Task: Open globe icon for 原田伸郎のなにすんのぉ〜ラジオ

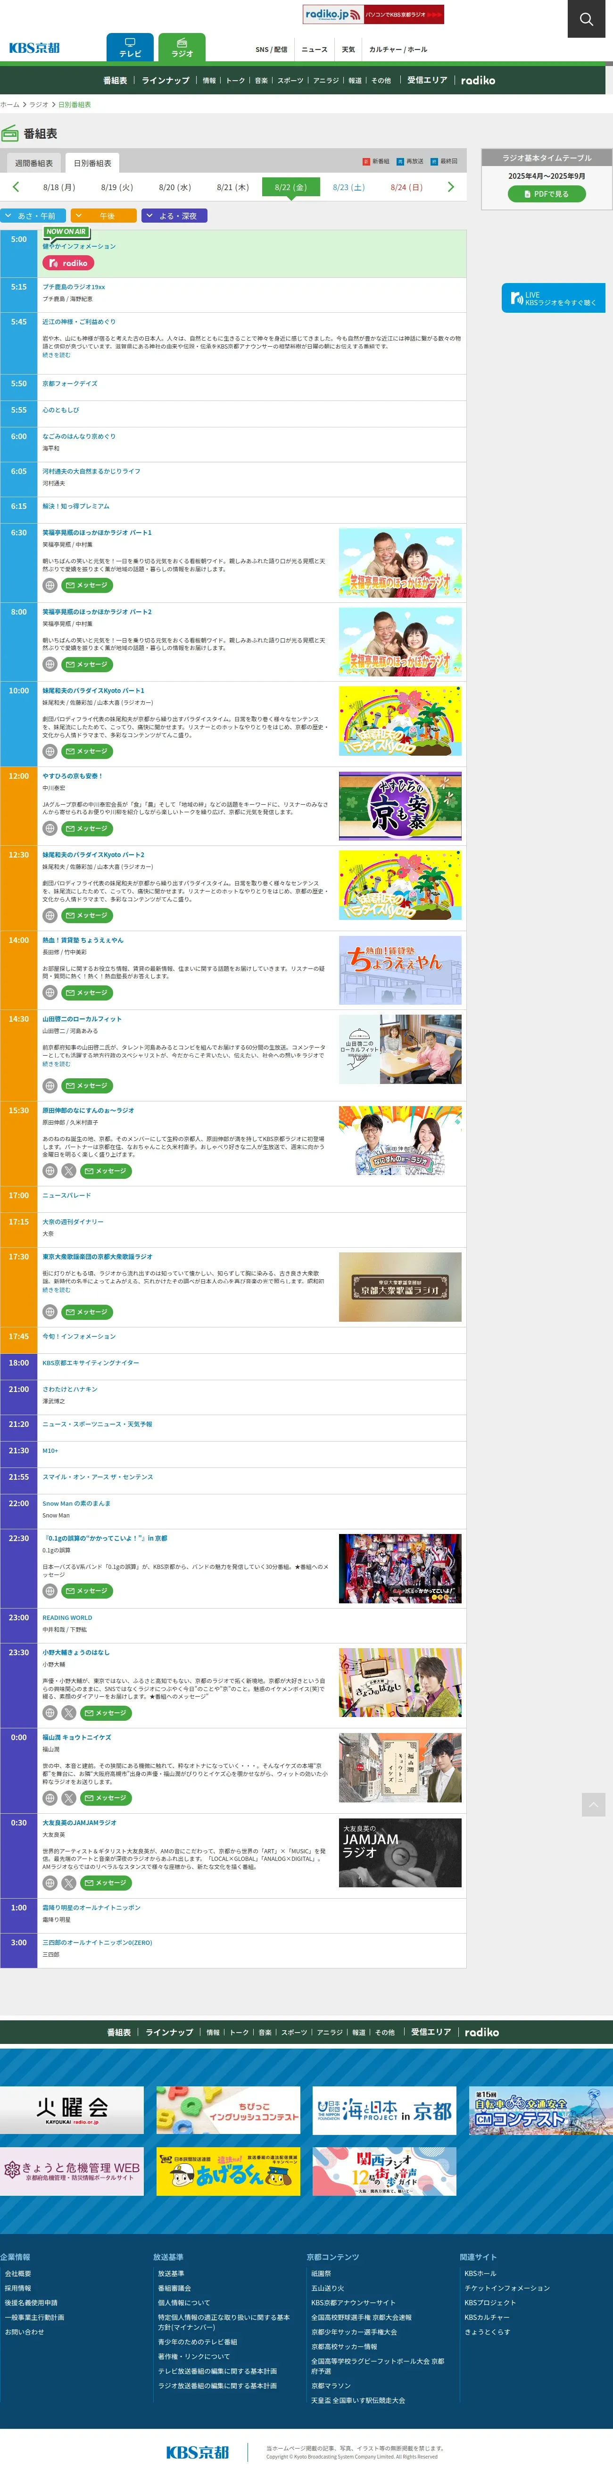Action: (x=50, y=1171)
